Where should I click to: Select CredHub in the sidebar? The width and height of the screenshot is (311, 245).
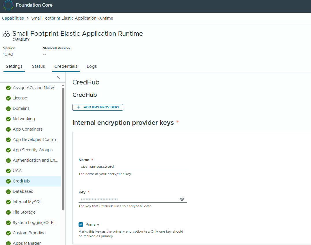(x=31, y=181)
